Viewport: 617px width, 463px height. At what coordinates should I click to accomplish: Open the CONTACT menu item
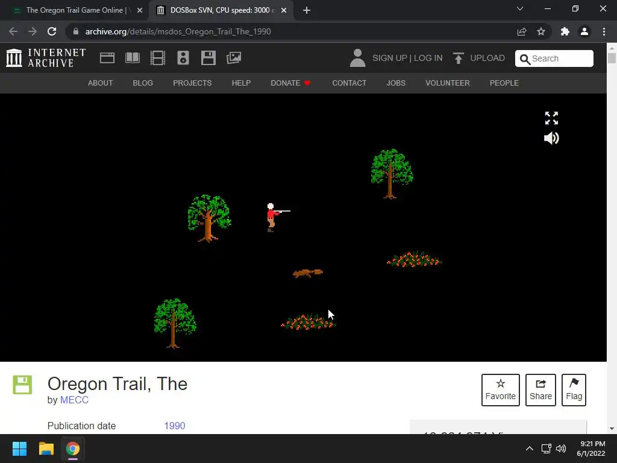tap(349, 83)
